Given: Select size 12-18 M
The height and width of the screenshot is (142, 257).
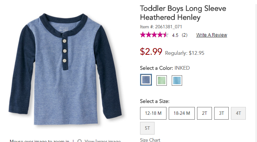Looking at the screenshot, I should coord(153,113).
